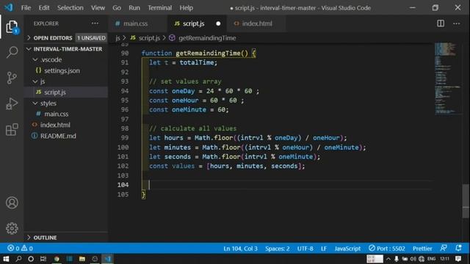This screenshot has height=264, width=470.
Task: Open settings.json in explorer
Action: pos(62,70)
